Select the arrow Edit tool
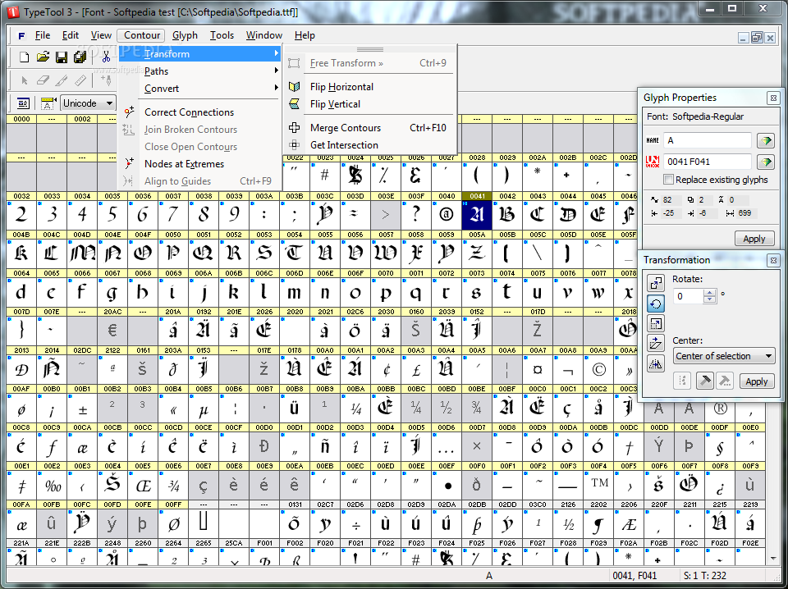Viewport: 788px width, 589px height. pyautogui.click(x=24, y=80)
